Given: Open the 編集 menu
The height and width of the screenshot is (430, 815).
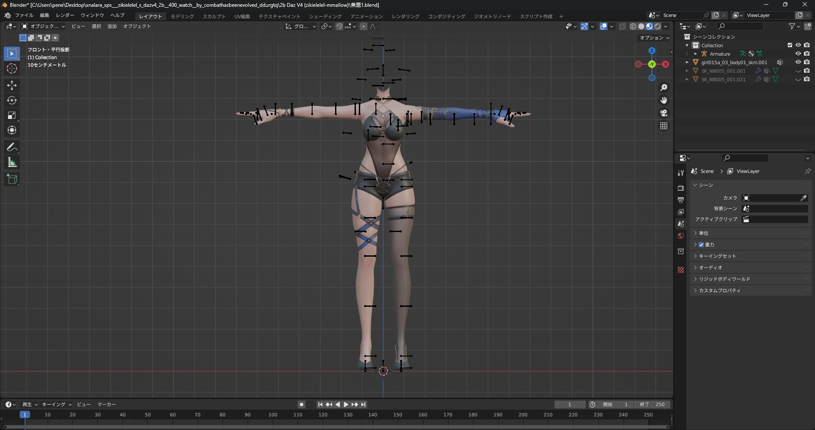Looking at the screenshot, I should (45, 15).
